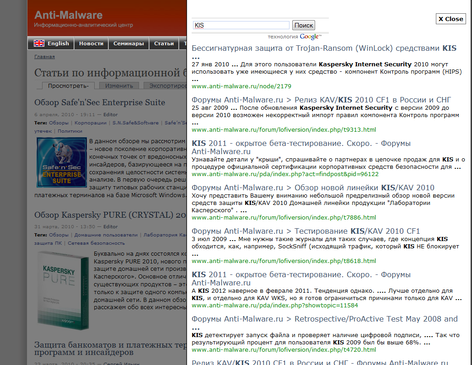Open URL www.anti-malware.ru/node/2179
Screen dimensions: 472x365
[x=241, y=86]
